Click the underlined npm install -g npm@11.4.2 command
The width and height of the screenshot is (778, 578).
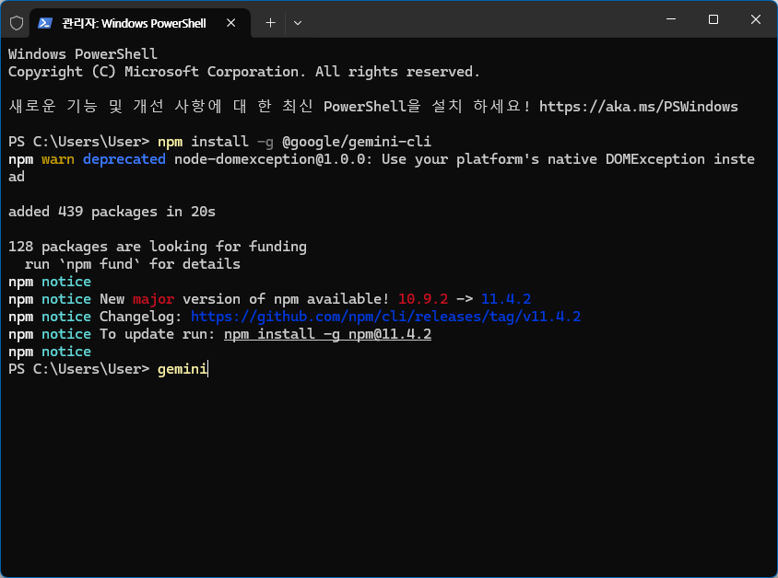(327, 334)
